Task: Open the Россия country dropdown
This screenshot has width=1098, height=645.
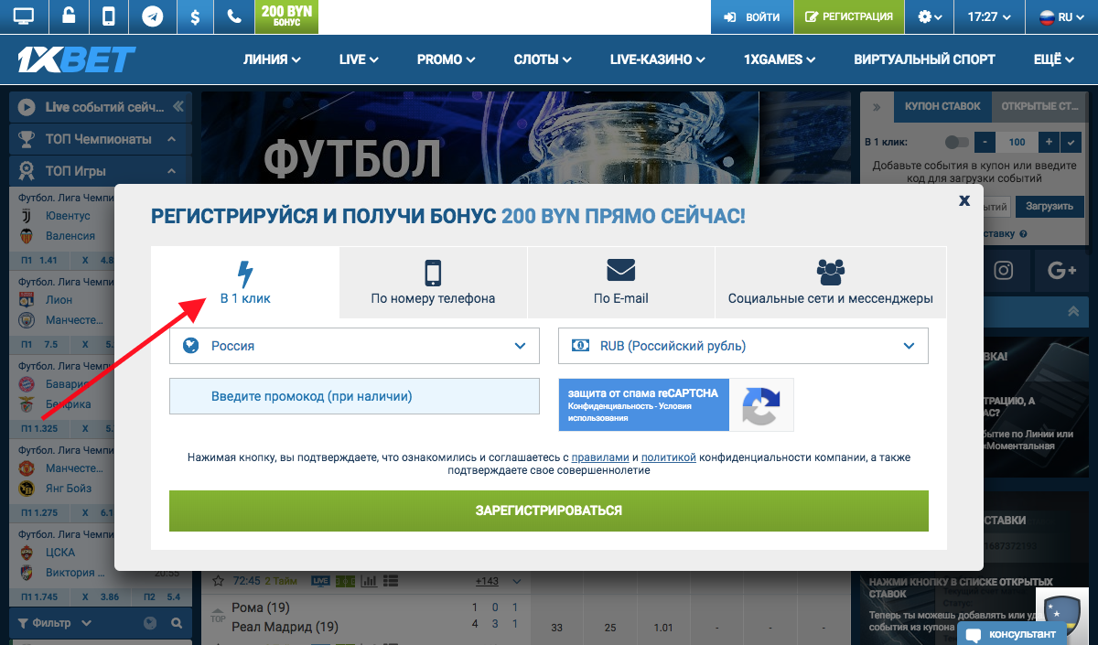Action: pos(354,346)
